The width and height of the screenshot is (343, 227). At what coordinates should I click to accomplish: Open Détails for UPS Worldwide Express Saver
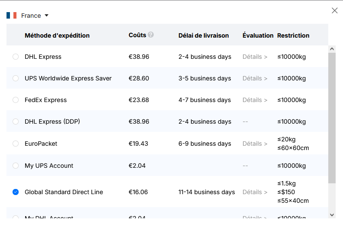255,78
